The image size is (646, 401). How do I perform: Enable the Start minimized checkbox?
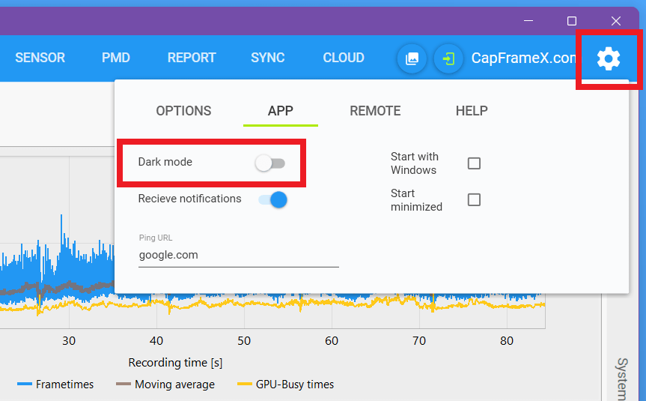[474, 199]
